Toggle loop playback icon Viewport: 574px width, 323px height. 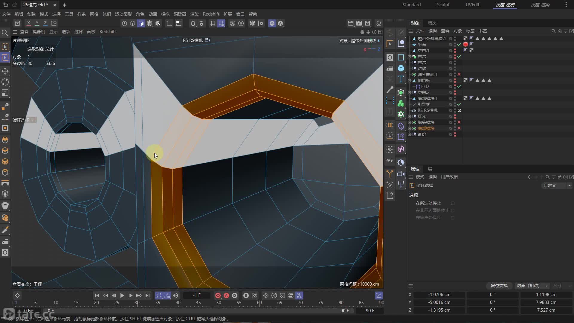(159, 295)
